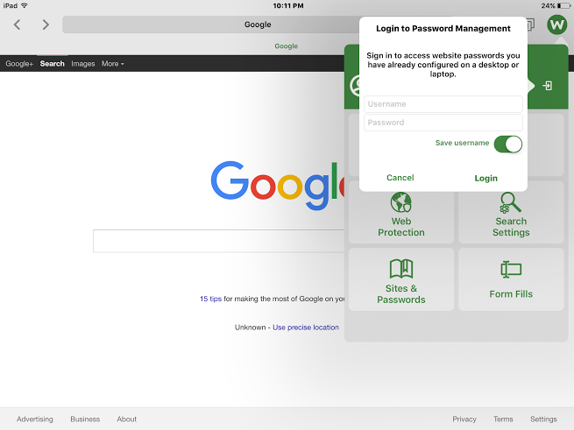Tap the Cancel button in login dialog

pyautogui.click(x=400, y=178)
